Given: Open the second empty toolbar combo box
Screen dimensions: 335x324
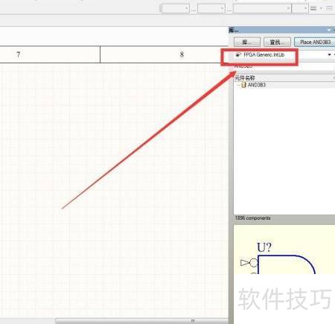Looking at the screenshot, I should point(211,9).
